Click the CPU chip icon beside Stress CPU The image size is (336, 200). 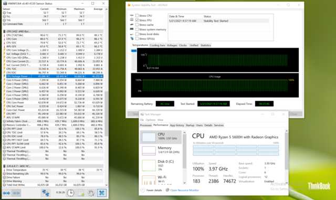point(132,15)
